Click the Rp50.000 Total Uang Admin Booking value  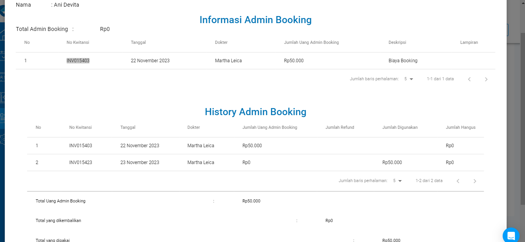pyautogui.click(x=252, y=201)
